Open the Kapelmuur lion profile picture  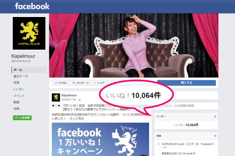pos(29,33)
